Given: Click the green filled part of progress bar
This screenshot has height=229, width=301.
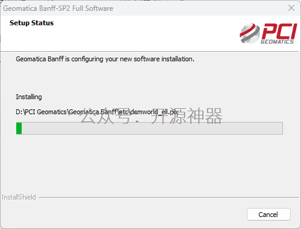Looking at the screenshot, I should [19, 128].
